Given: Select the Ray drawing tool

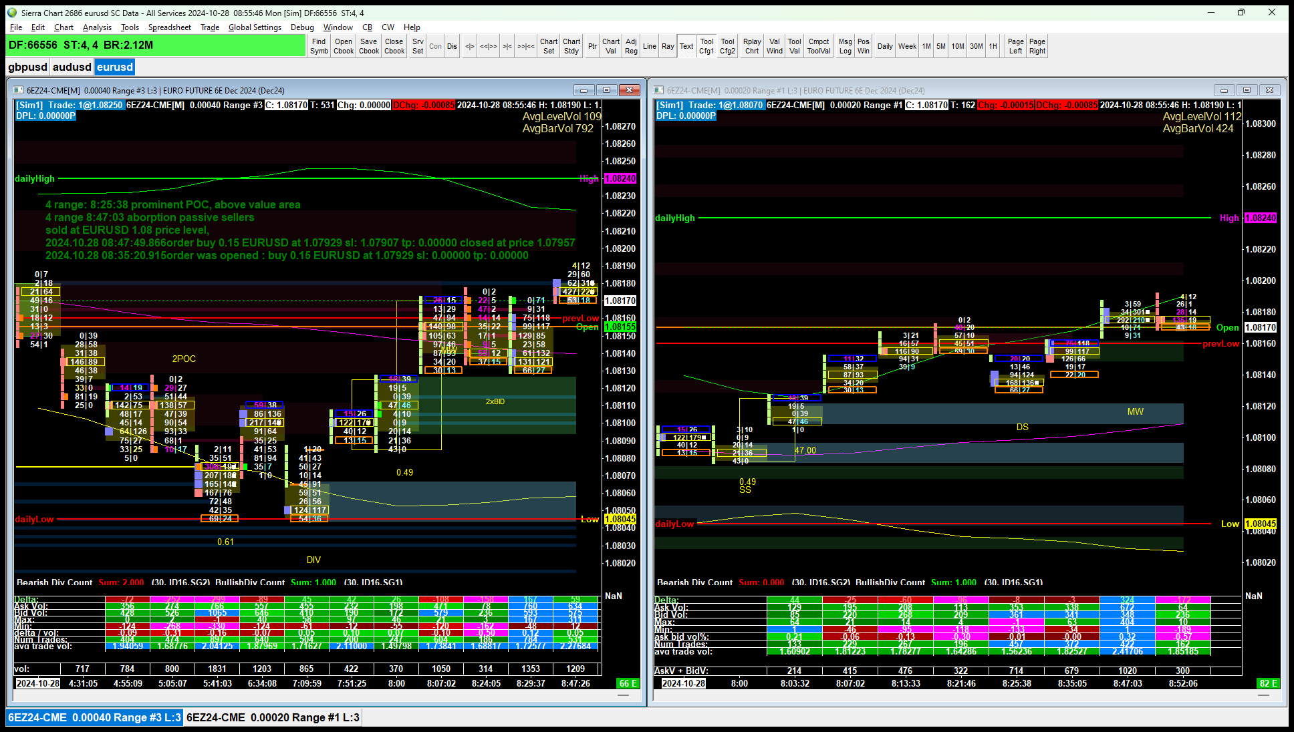Looking at the screenshot, I should click(668, 46).
